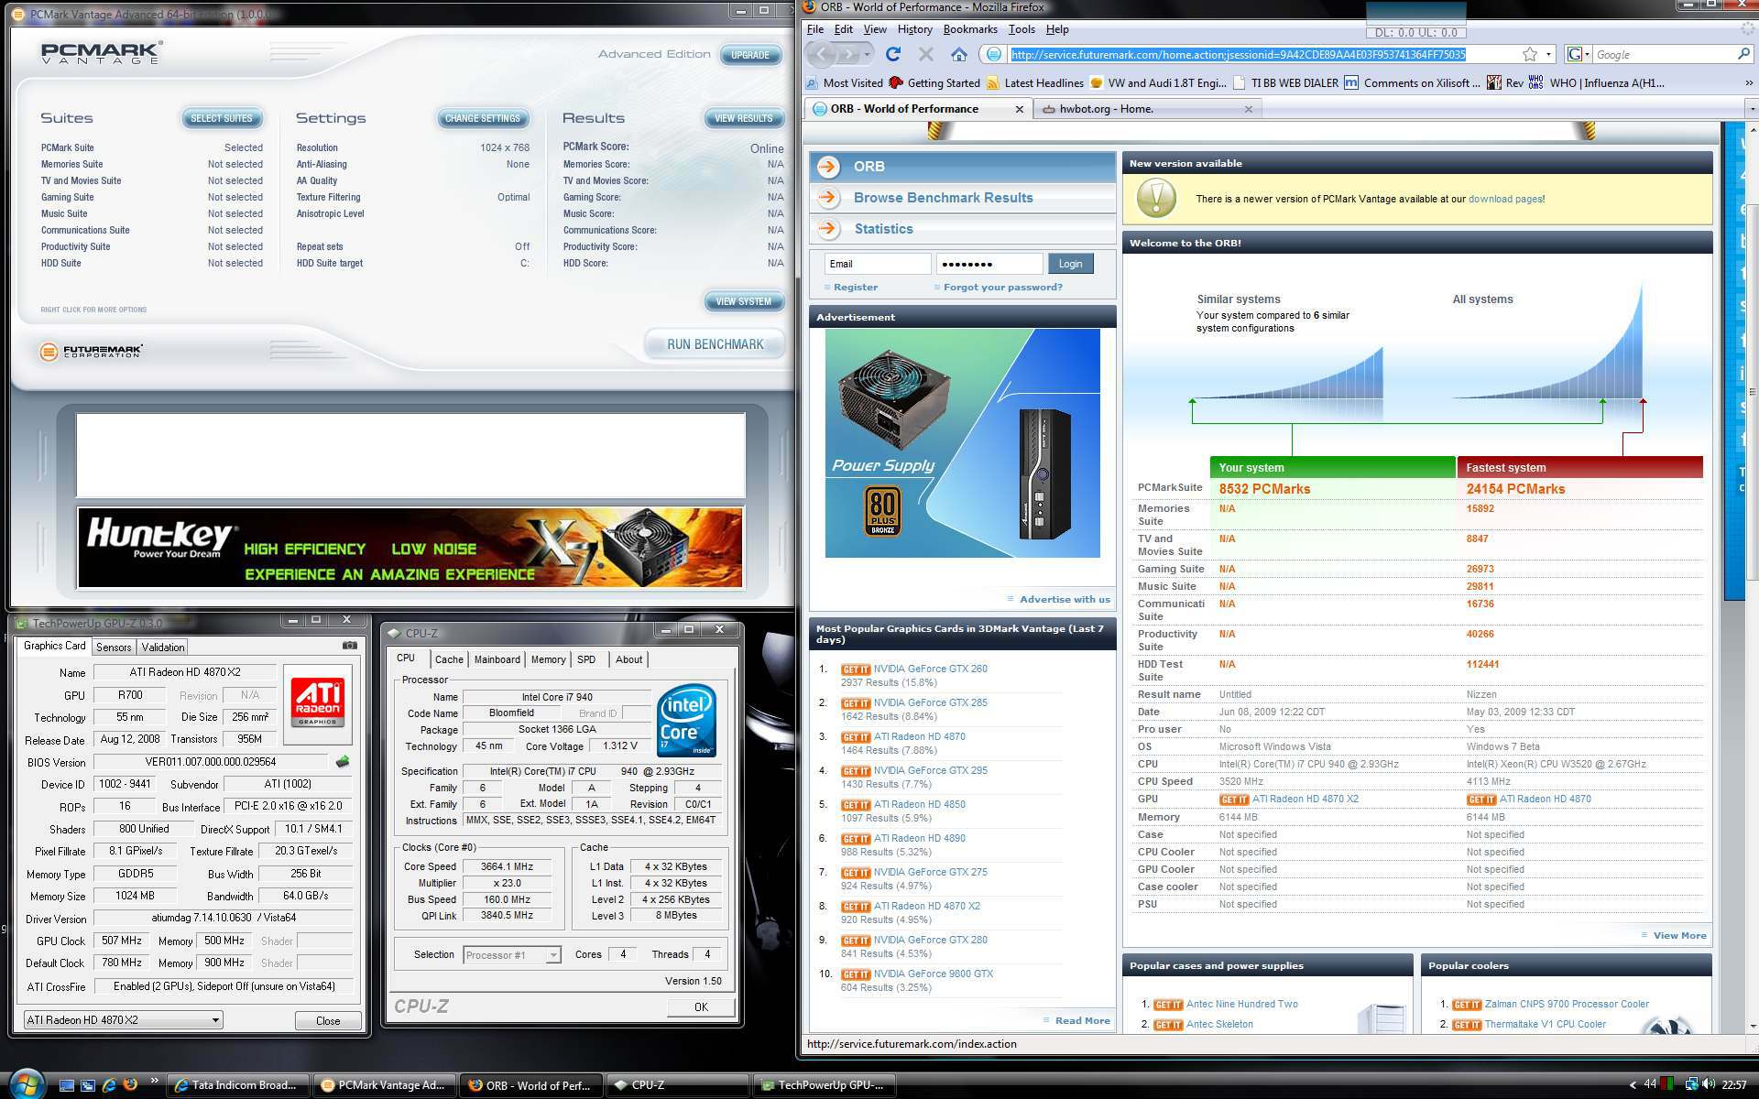Open URL bar history dropdown arrow
1759x1099 pixels.
[x=1548, y=54]
